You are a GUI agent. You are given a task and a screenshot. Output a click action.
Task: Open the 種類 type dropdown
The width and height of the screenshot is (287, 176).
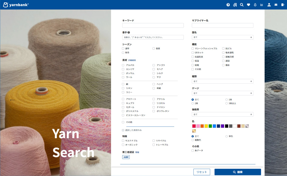222,81
